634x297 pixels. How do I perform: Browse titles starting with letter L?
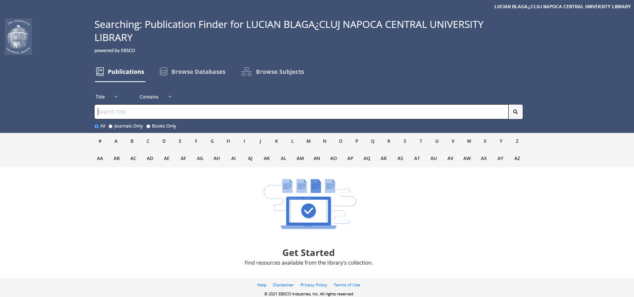293,141
